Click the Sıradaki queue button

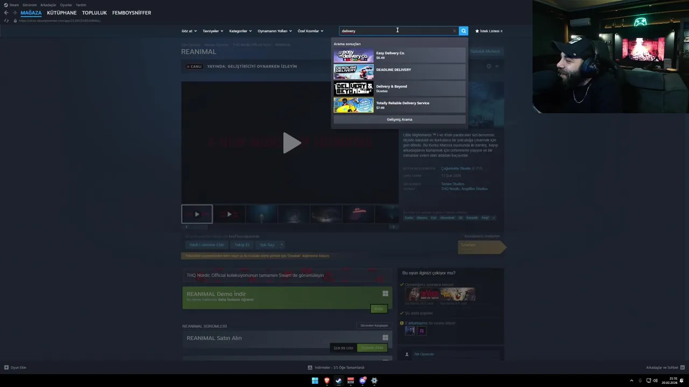[481, 247]
